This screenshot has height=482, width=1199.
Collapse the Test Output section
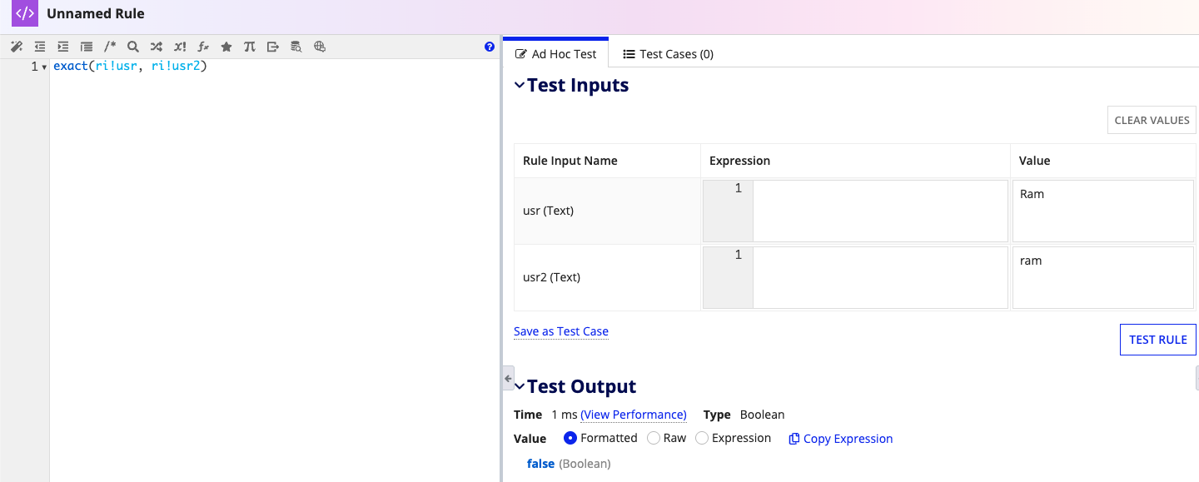click(x=520, y=386)
